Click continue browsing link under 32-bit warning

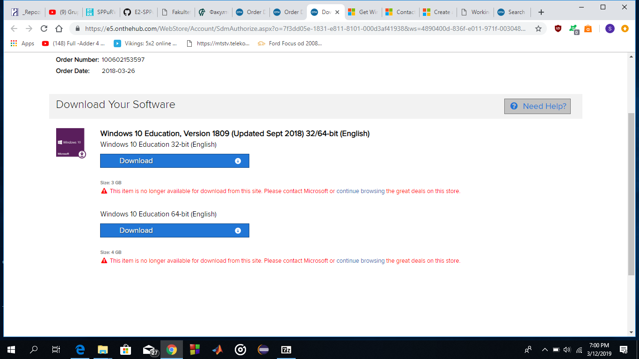360,191
